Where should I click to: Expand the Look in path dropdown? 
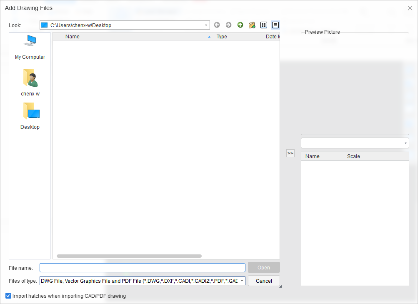pos(206,25)
